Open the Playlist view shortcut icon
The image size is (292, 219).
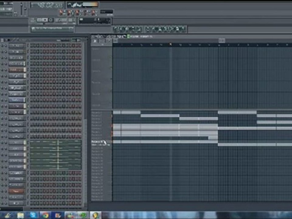point(116,29)
